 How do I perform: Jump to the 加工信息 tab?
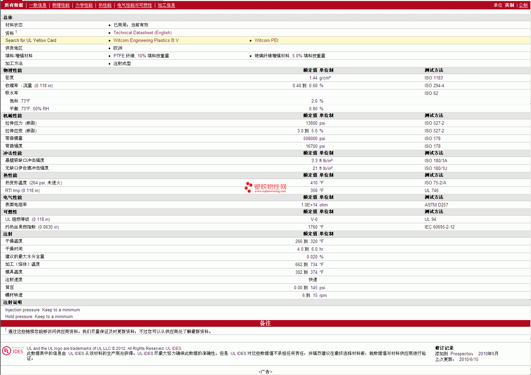[x=166, y=5]
